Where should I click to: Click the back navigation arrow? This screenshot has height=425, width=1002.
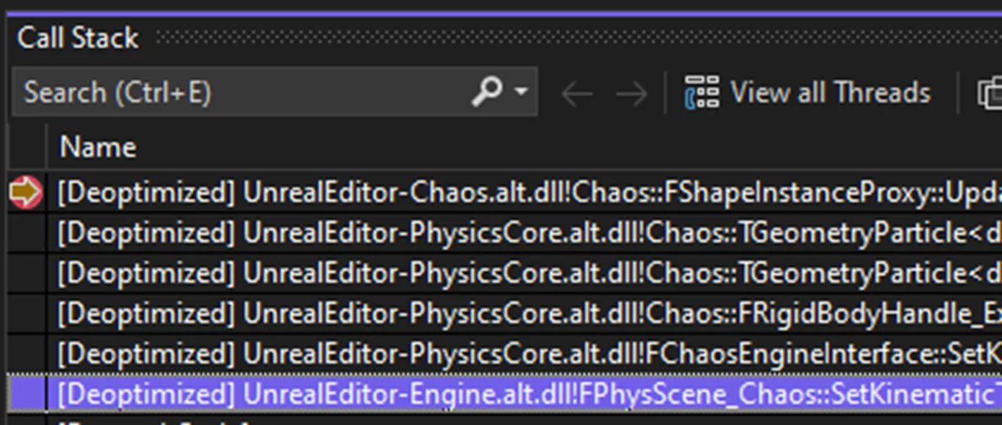point(576,92)
